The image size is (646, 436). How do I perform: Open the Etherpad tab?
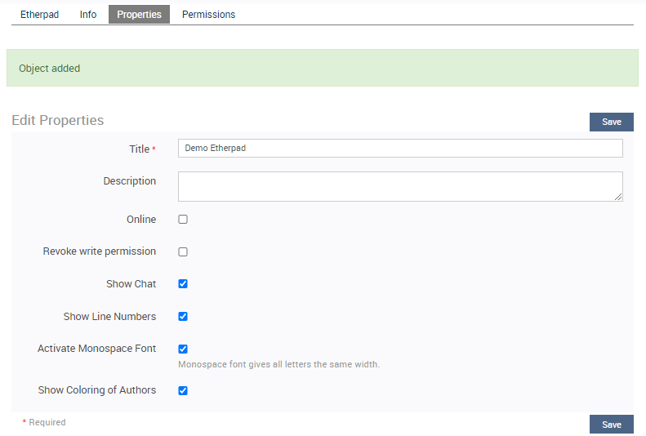point(39,15)
